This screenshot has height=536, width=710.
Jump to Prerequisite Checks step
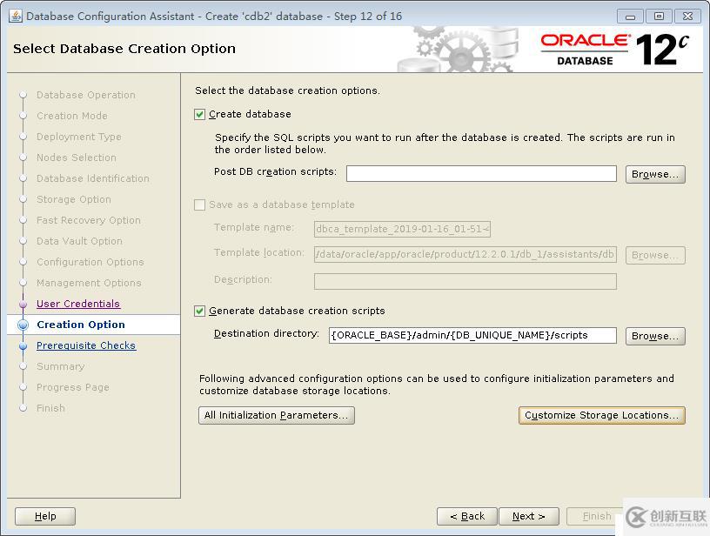86,345
